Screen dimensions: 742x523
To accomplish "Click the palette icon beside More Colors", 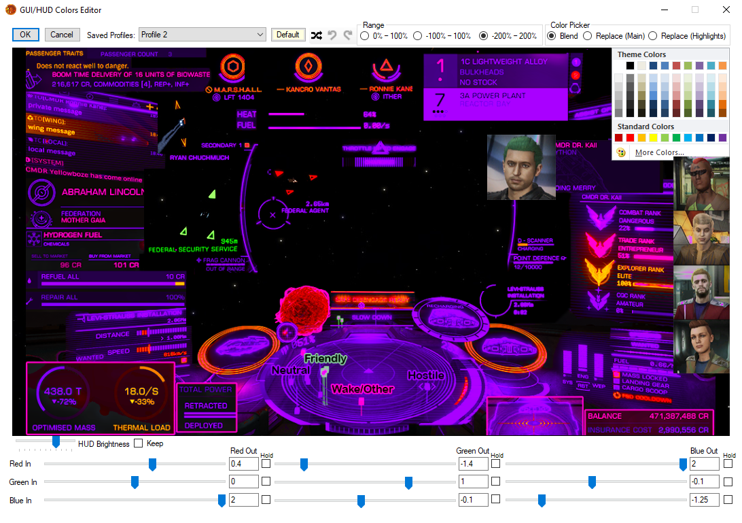I will point(621,152).
